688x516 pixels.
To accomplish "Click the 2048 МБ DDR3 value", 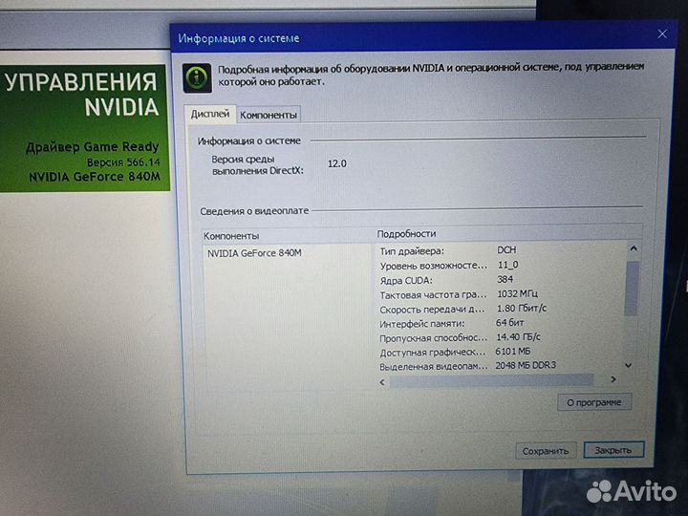I will point(526,365).
